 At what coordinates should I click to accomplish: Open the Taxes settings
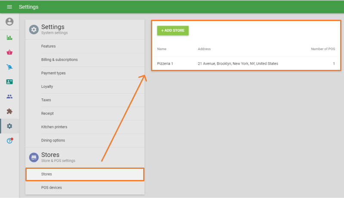pyautogui.click(x=46, y=100)
